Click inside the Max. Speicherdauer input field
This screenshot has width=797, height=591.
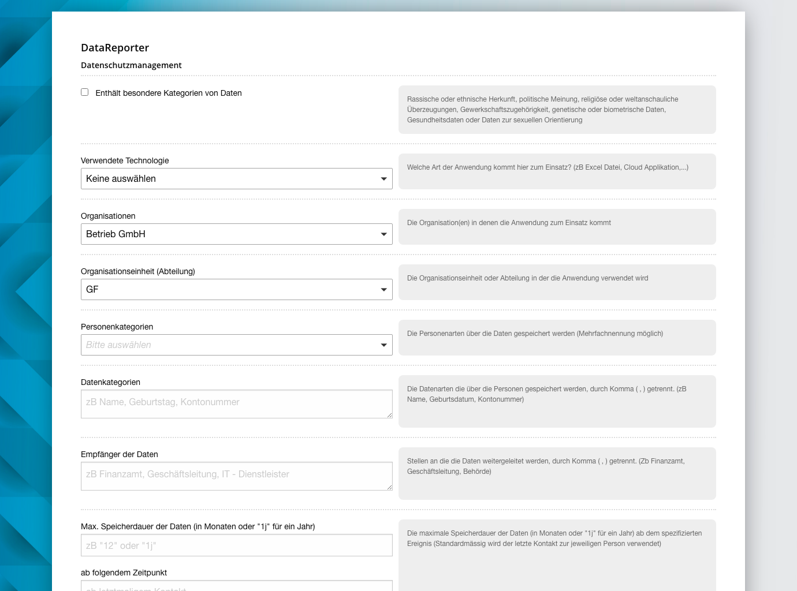pyautogui.click(x=237, y=545)
